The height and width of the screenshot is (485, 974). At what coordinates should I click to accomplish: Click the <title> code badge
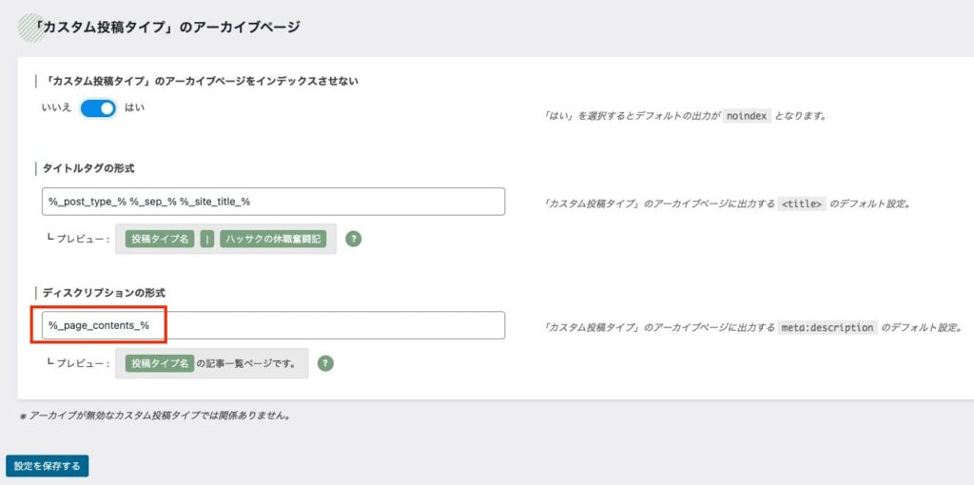point(802,204)
